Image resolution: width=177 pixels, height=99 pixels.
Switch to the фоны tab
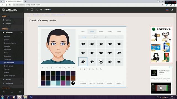(x=119, y=32)
